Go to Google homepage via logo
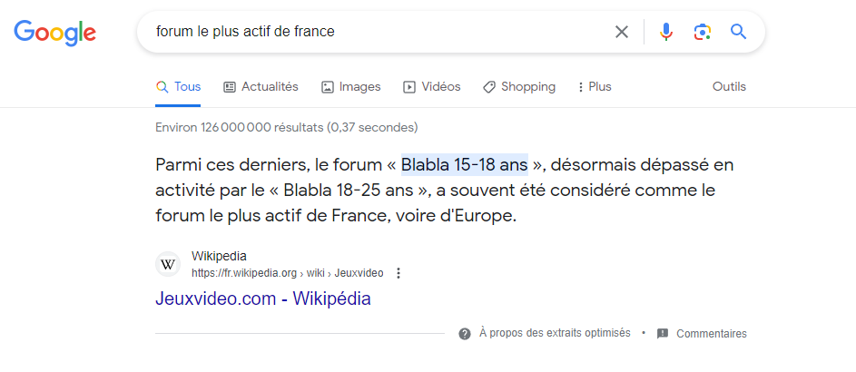 (x=55, y=33)
